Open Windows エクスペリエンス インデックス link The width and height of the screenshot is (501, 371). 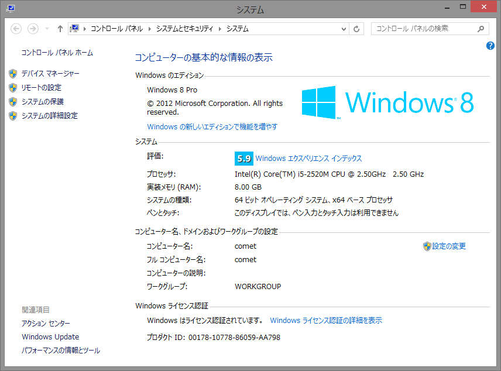tap(308, 159)
